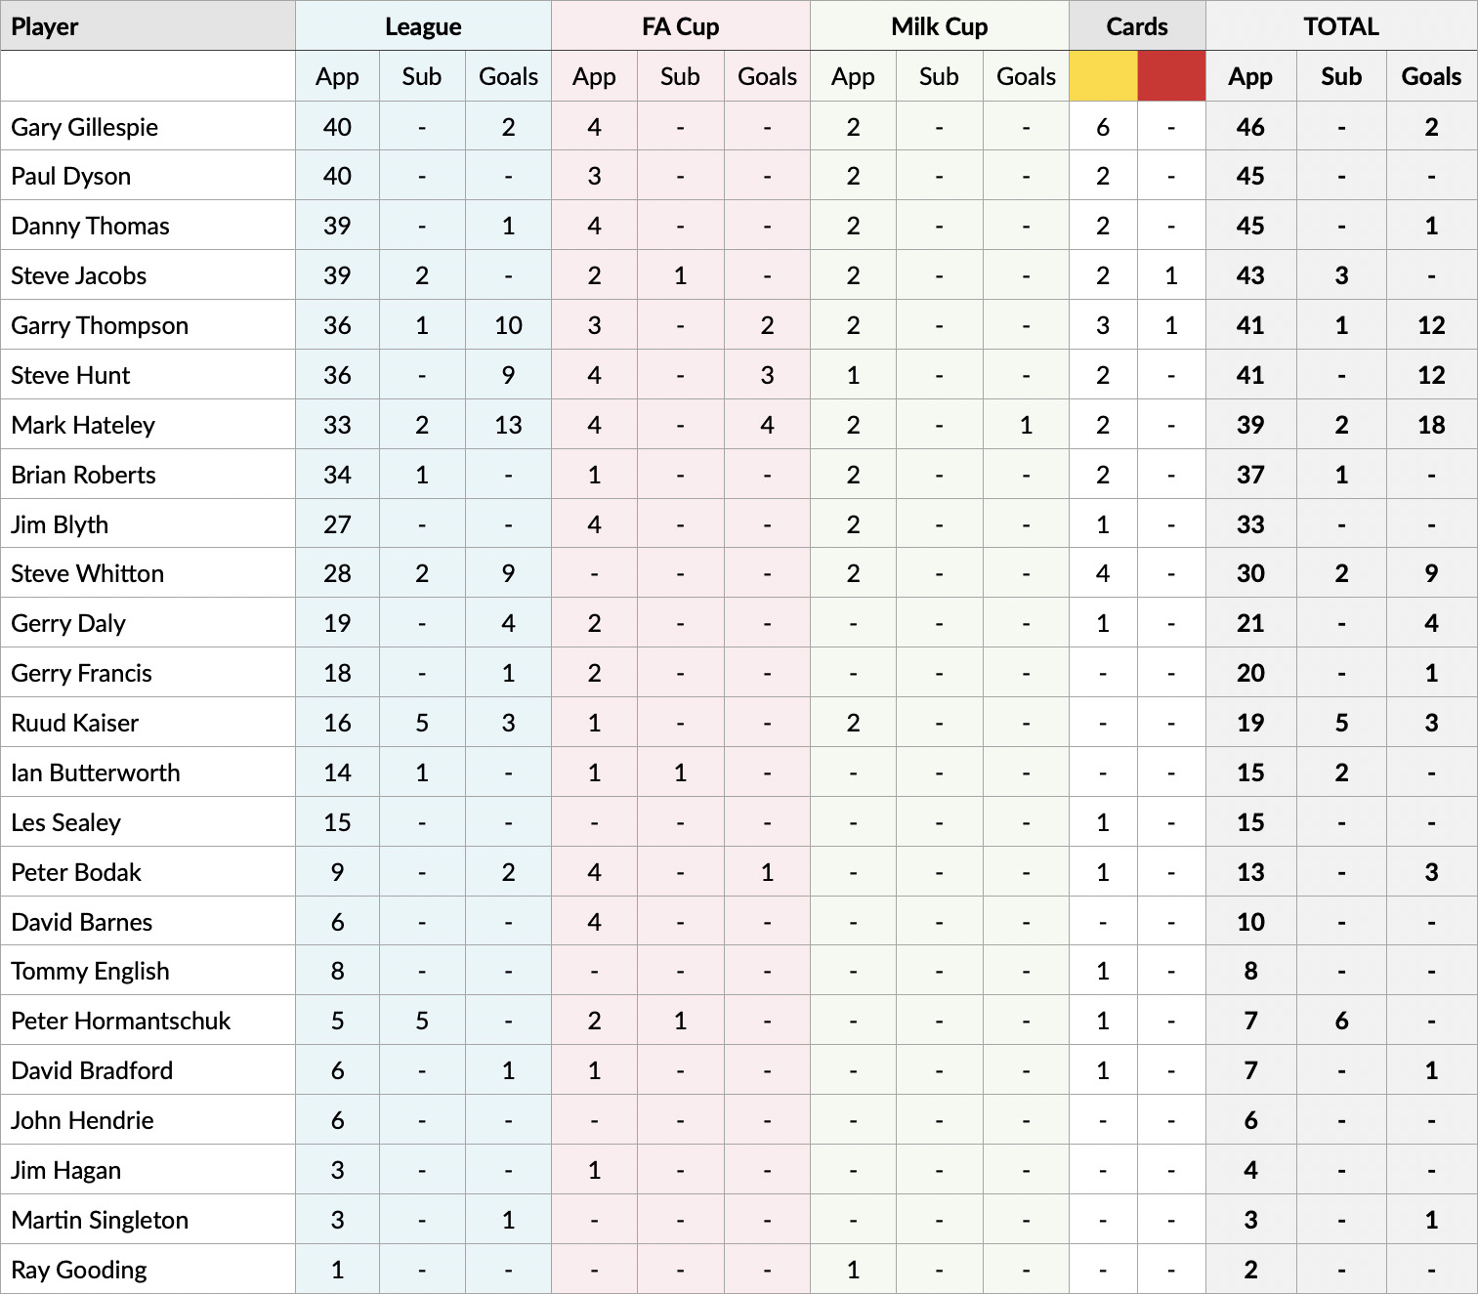The height and width of the screenshot is (1294, 1478).
Task: Select the Mark Hateley player name
Action: (x=83, y=425)
